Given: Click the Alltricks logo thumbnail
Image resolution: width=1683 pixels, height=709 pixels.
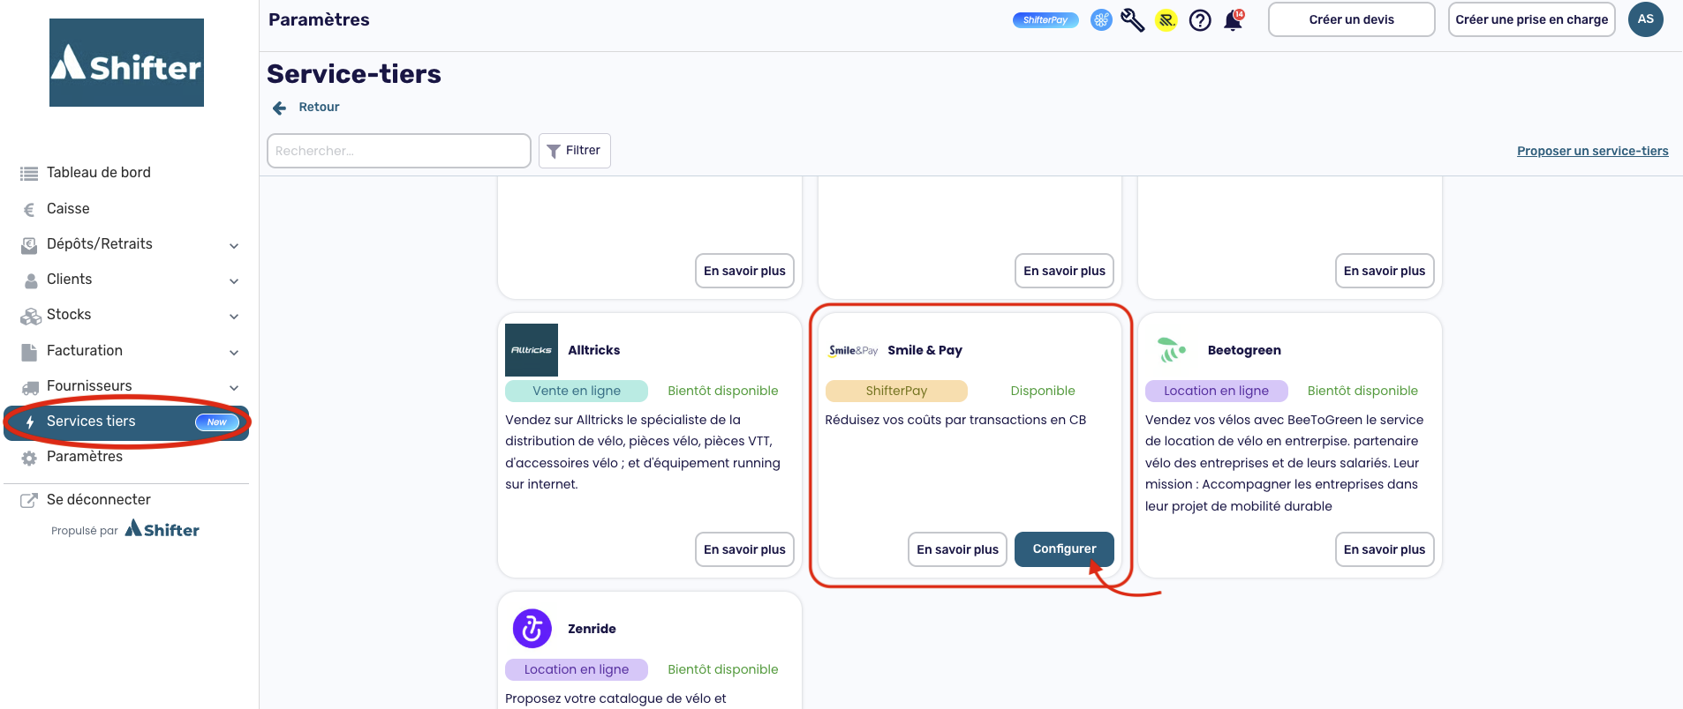Looking at the screenshot, I should tap(532, 350).
